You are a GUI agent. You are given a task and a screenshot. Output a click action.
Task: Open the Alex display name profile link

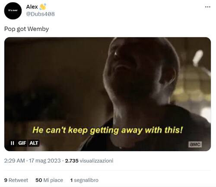pos(32,7)
